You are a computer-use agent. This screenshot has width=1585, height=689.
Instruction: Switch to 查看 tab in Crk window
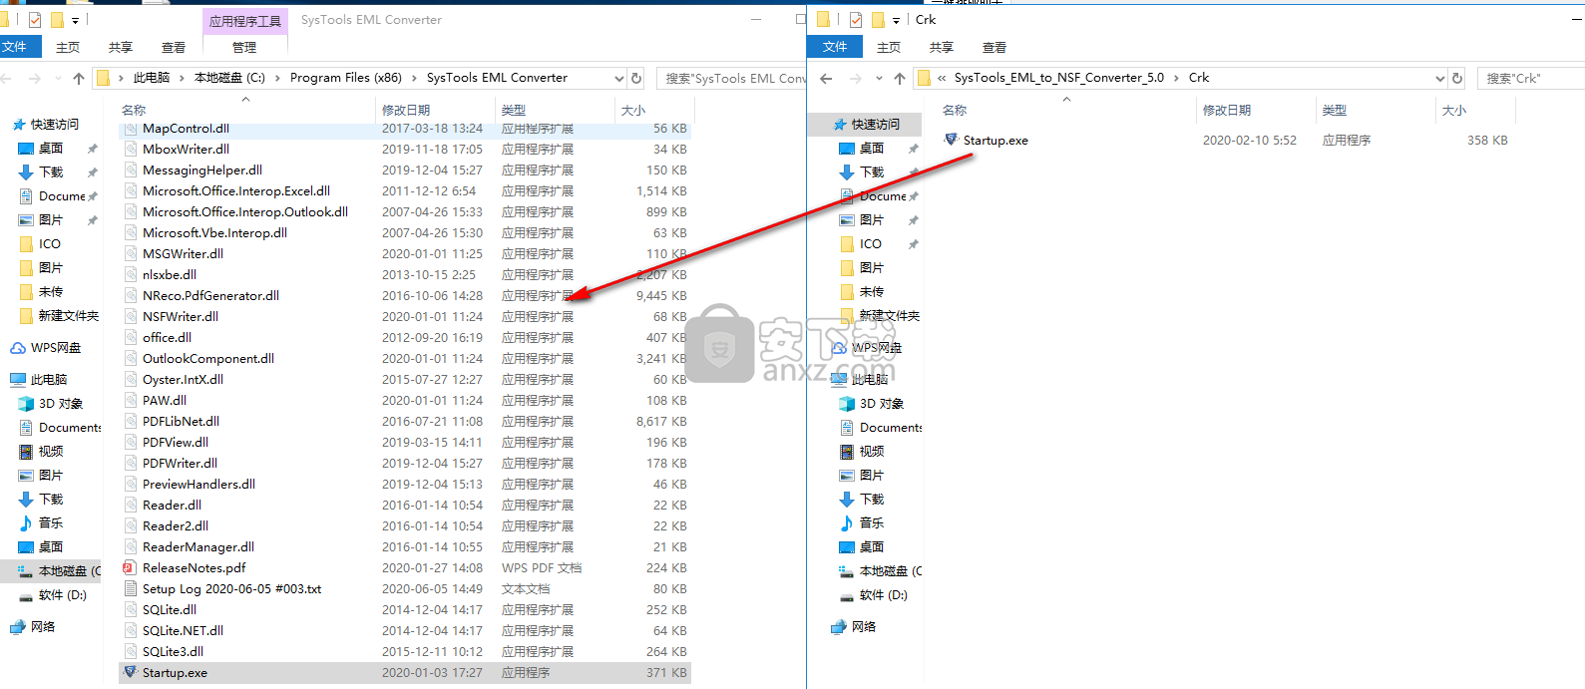[x=994, y=47]
